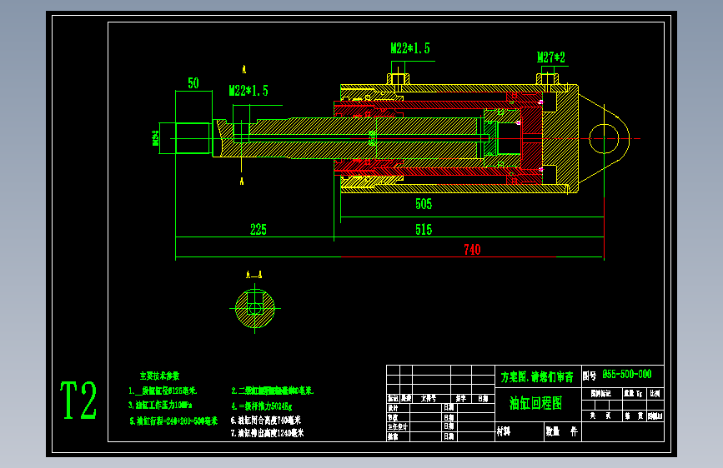Click the clevis eye hole on cylinder end
Viewport: 723px width, 468px height.
click(604, 138)
